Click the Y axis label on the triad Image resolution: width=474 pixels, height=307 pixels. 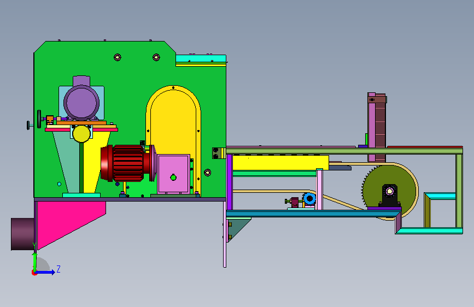pyautogui.click(x=34, y=246)
